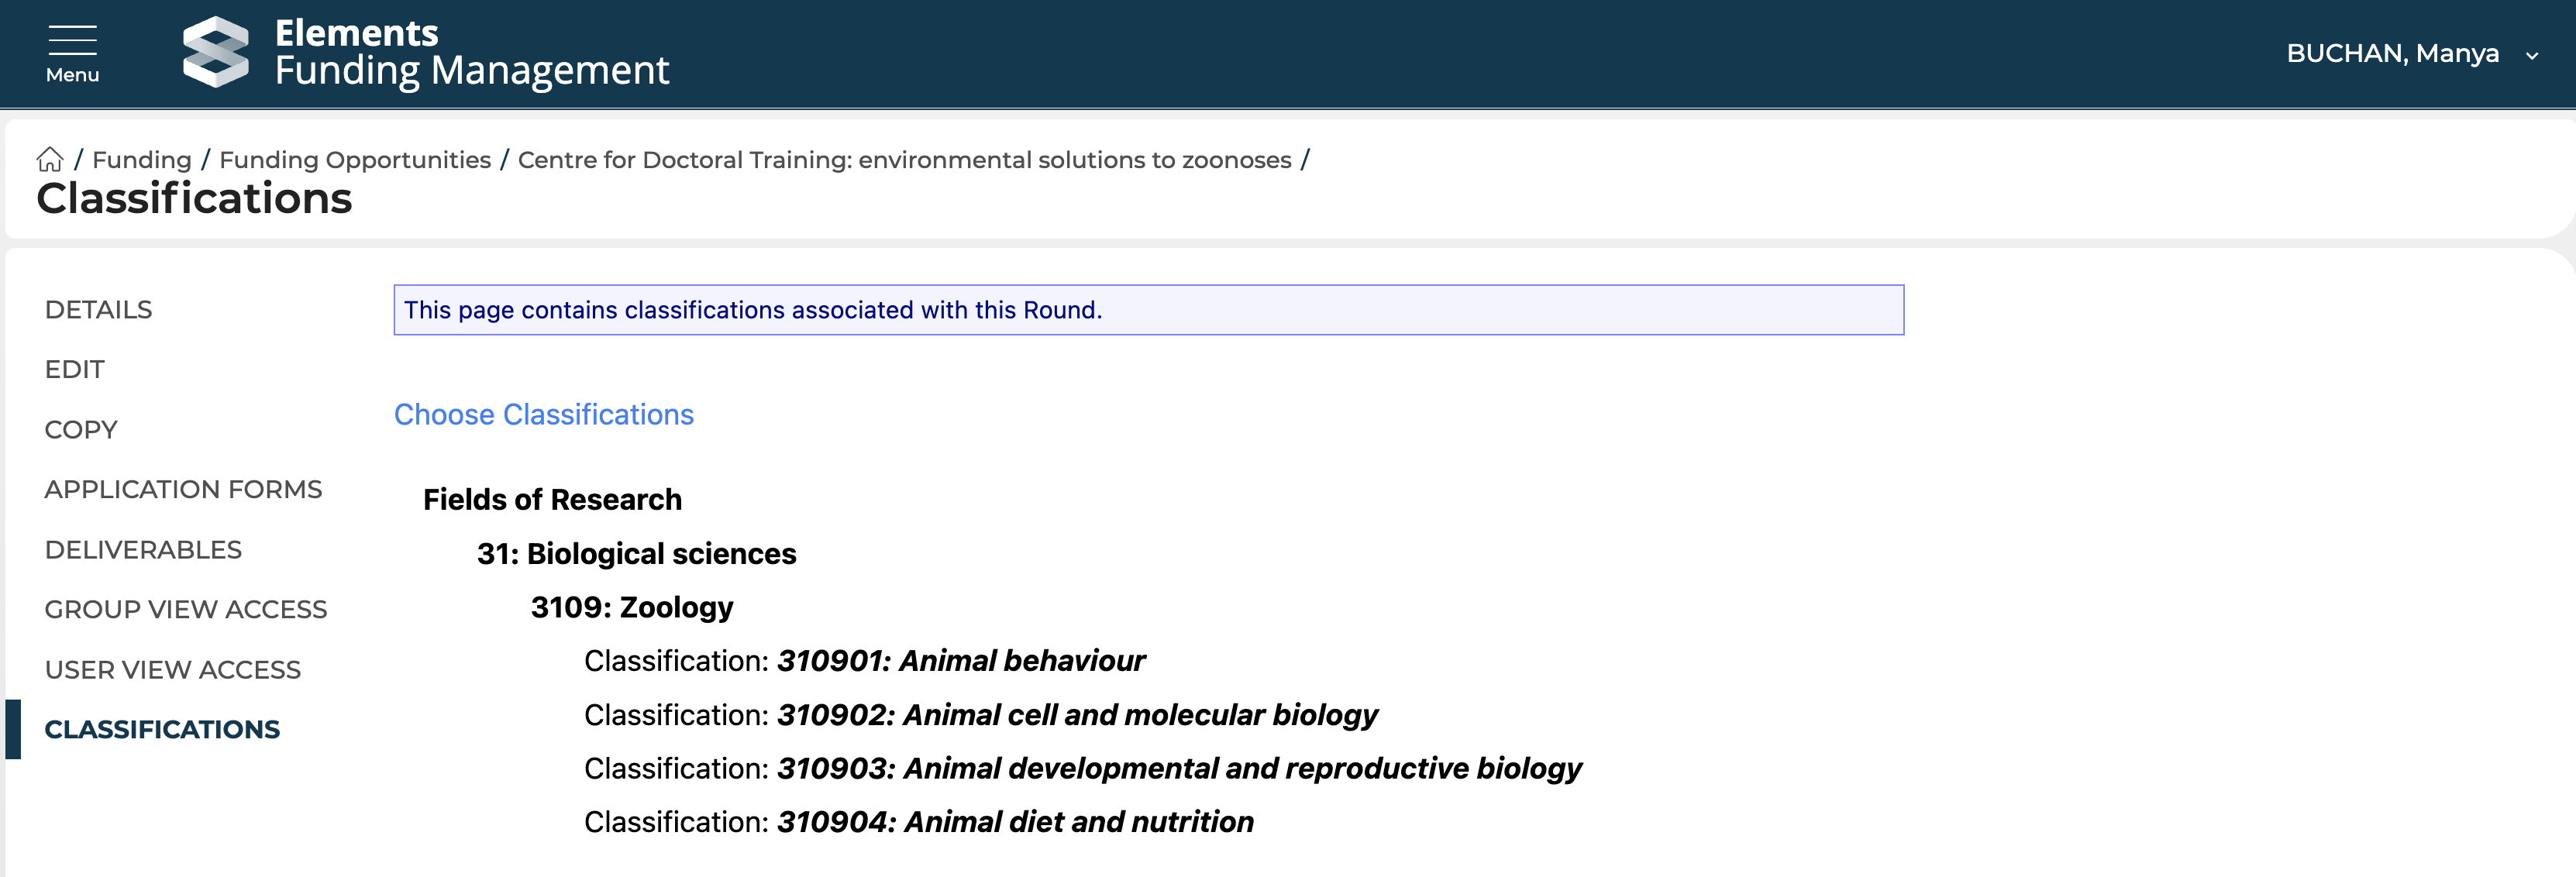
Task: Click the Elements logo icon
Action: [215, 52]
